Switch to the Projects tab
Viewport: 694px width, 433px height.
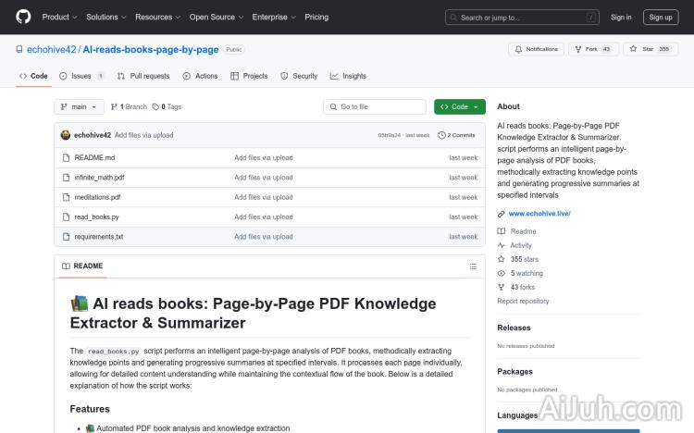(x=249, y=76)
